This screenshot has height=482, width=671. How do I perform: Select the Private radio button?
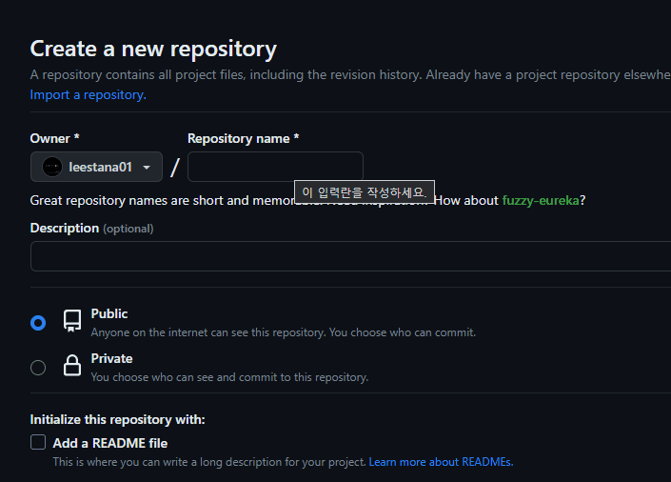coord(38,368)
